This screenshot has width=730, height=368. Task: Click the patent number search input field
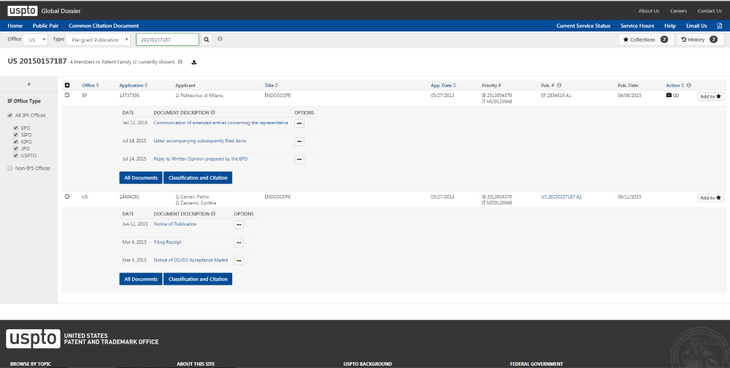click(x=167, y=39)
